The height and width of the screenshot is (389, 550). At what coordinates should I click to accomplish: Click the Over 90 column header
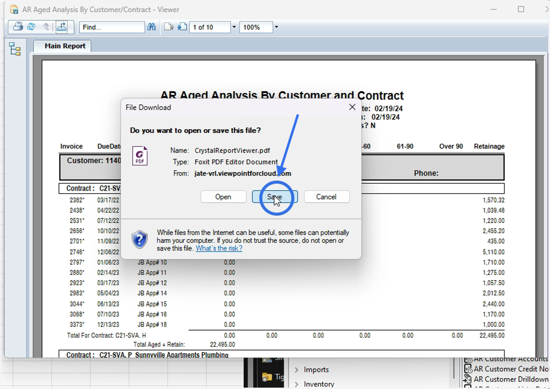click(x=451, y=146)
